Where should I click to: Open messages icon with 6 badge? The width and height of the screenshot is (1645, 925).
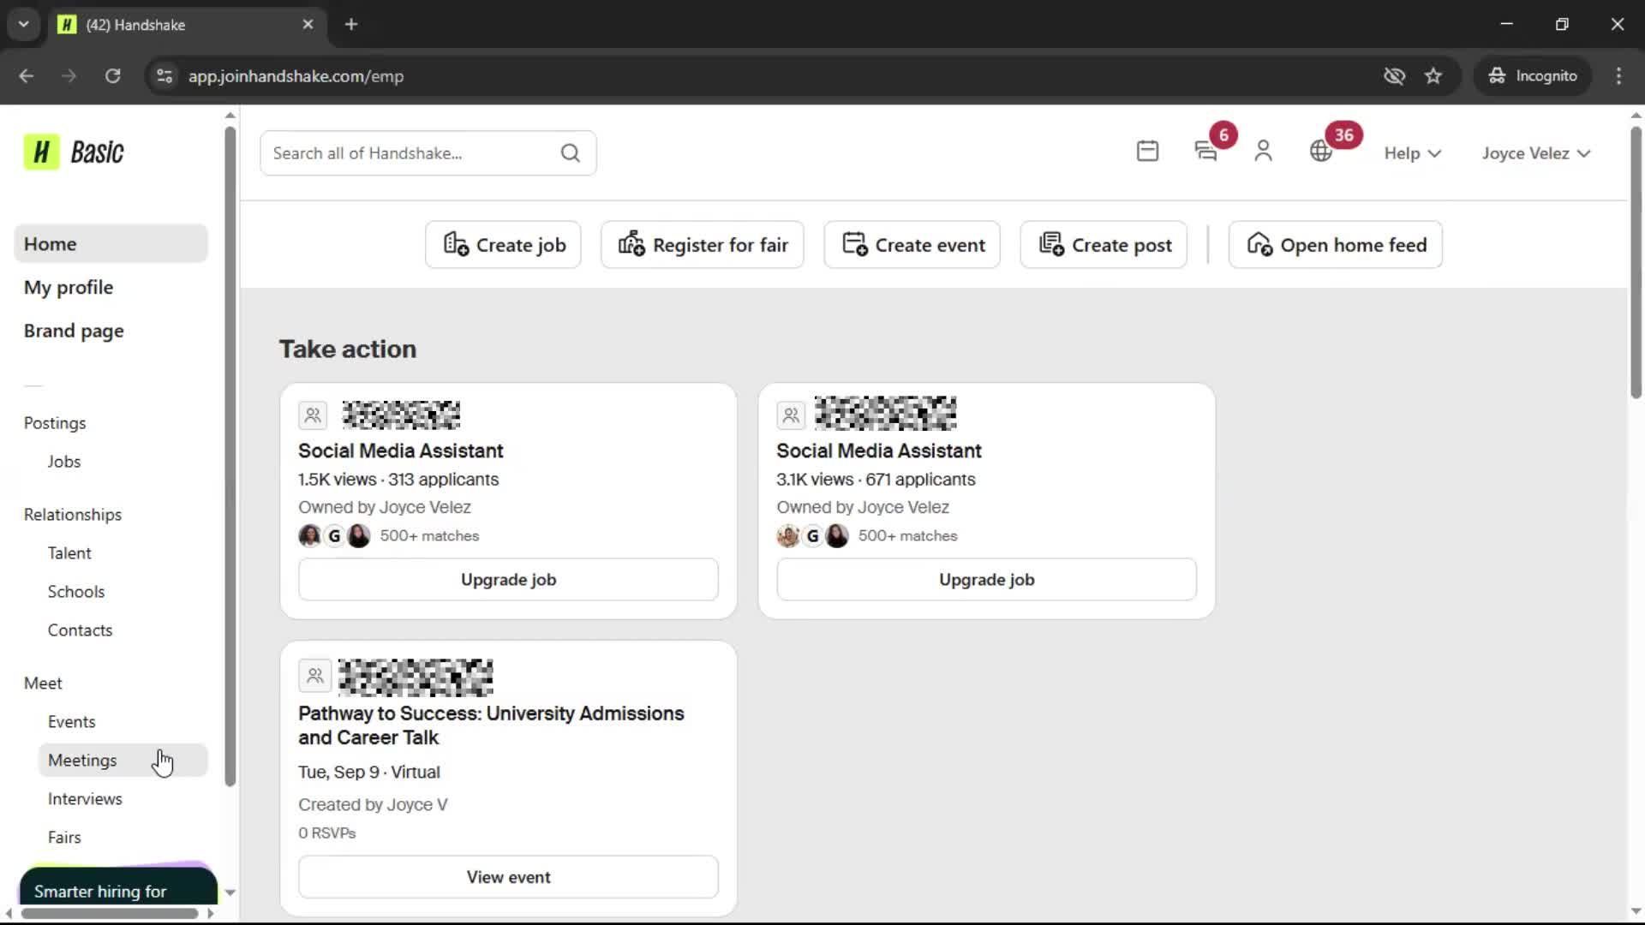pos(1206,152)
